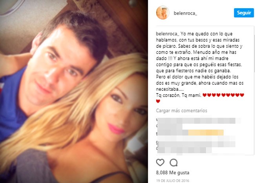The width and height of the screenshot is (255, 183).
Task: Click caption text 'Yo me quedo con lo que'
Action: point(206,34)
